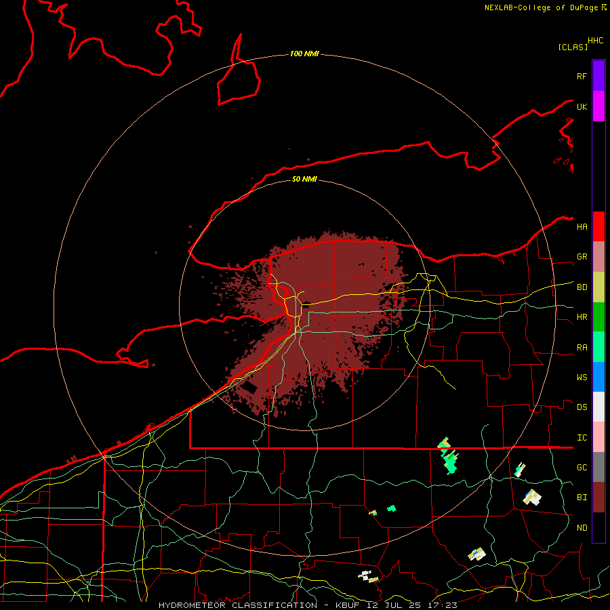Choose the white DS legend swatch
The height and width of the screenshot is (610, 610).
coord(598,407)
